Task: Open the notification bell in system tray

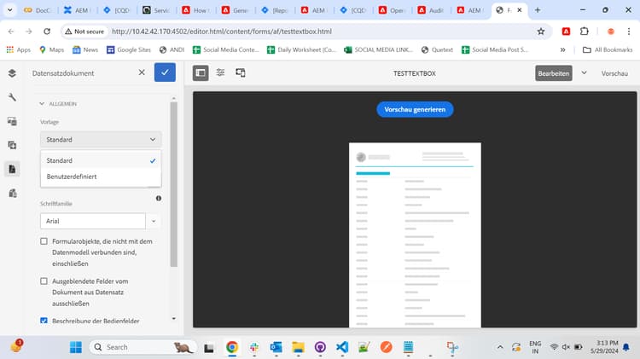Action: [x=626, y=347]
